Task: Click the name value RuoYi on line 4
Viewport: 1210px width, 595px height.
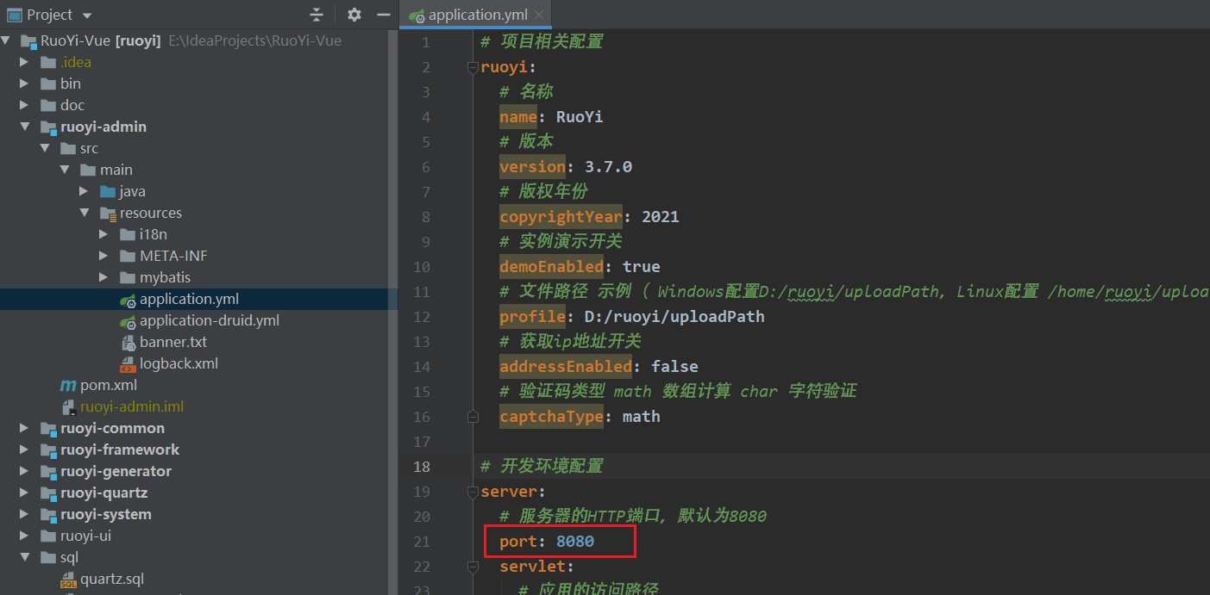Action: point(580,117)
